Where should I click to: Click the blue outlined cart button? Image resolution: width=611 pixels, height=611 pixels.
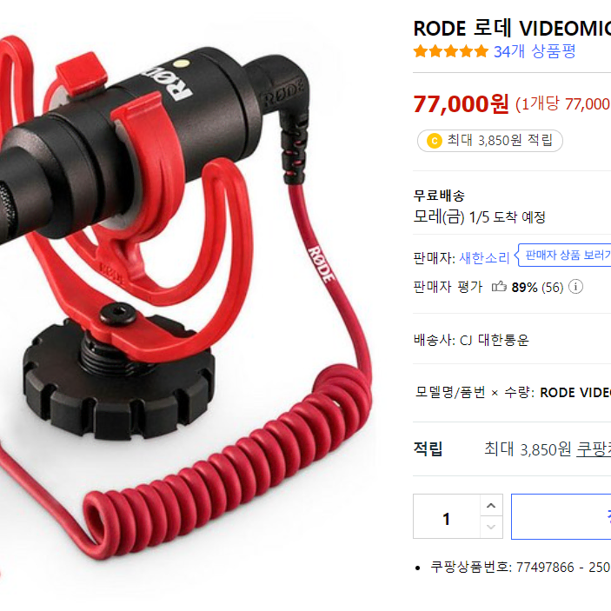561,516
